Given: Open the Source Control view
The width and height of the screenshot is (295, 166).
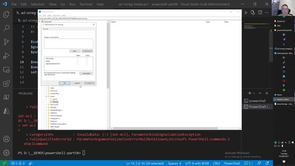Looking at the screenshot, I should 6,42.
